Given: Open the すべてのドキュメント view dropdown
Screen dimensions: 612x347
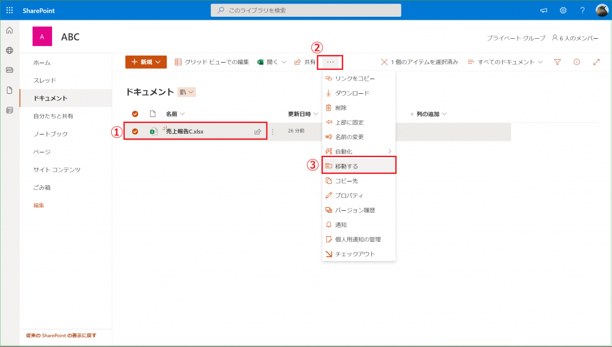Looking at the screenshot, I should pos(505,62).
